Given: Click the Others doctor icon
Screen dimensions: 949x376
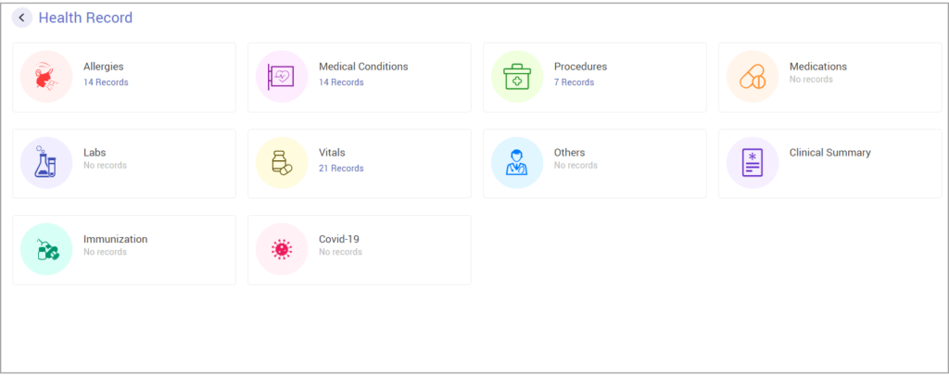Looking at the screenshot, I should (517, 163).
